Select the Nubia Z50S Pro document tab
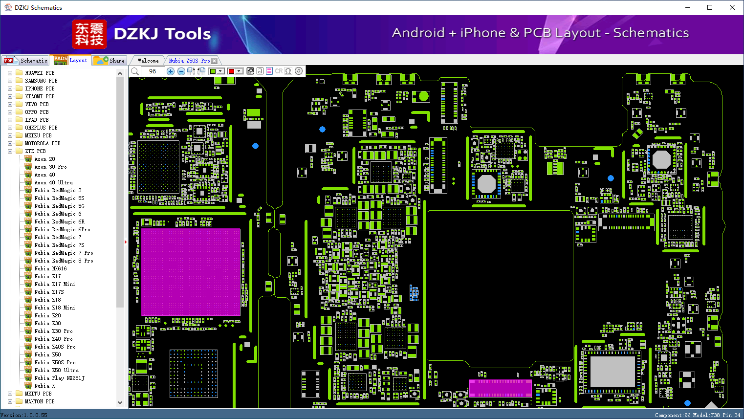Image resolution: width=744 pixels, height=419 pixels. point(189,61)
